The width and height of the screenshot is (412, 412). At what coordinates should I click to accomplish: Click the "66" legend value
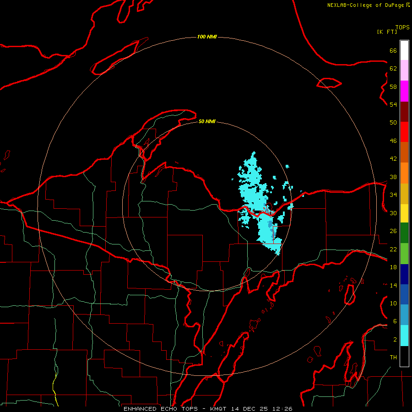pyautogui.click(x=393, y=50)
